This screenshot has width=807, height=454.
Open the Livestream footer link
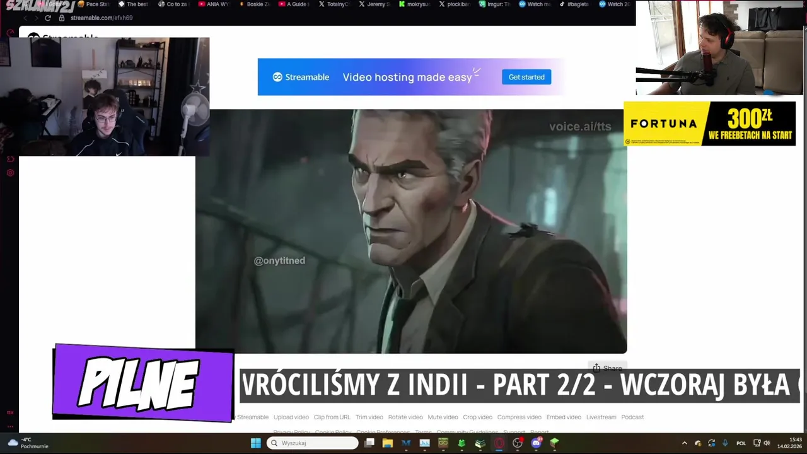click(601, 417)
